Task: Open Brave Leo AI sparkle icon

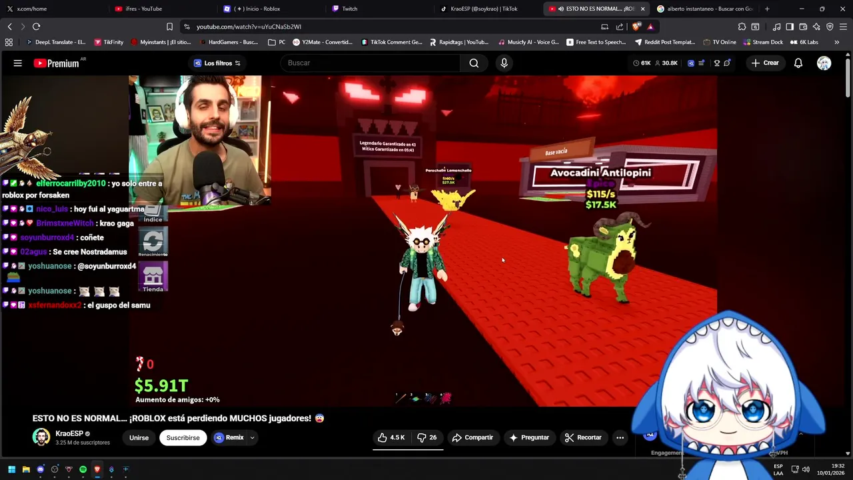Action: pos(816,27)
